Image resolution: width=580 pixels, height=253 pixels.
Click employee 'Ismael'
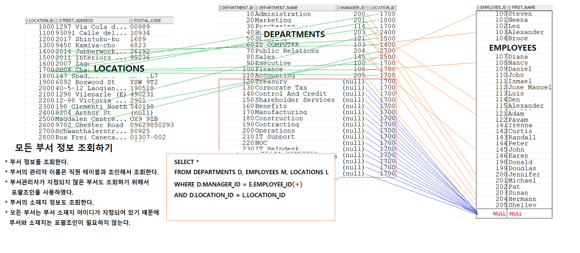520,81
